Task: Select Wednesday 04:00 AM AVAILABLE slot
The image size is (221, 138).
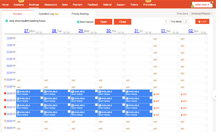Action: coord(84,93)
